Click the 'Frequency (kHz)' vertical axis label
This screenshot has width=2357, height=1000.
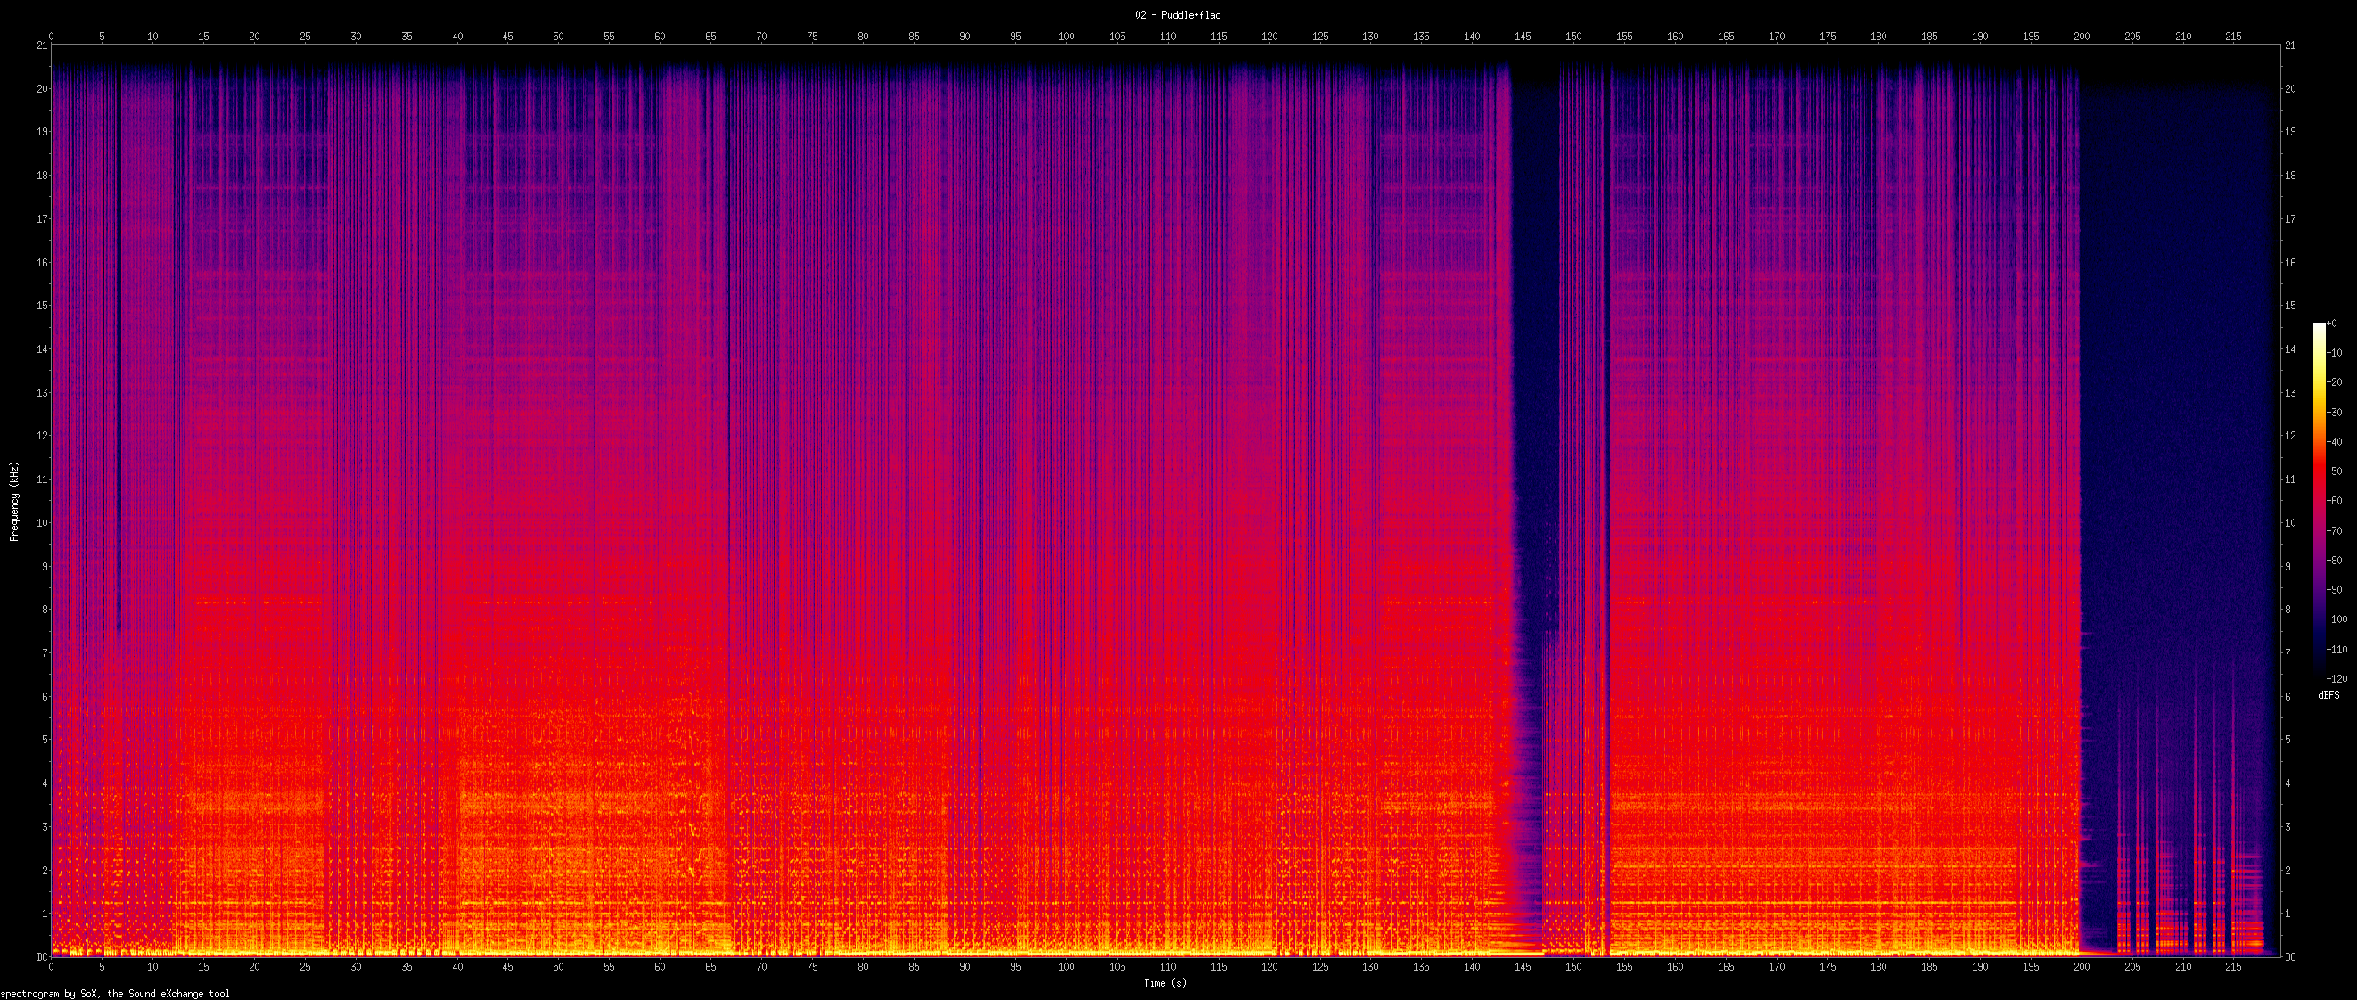pyautogui.click(x=13, y=501)
